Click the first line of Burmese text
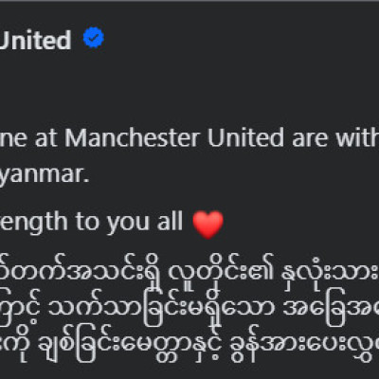This screenshot has height=379, width=379. (189, 272)
